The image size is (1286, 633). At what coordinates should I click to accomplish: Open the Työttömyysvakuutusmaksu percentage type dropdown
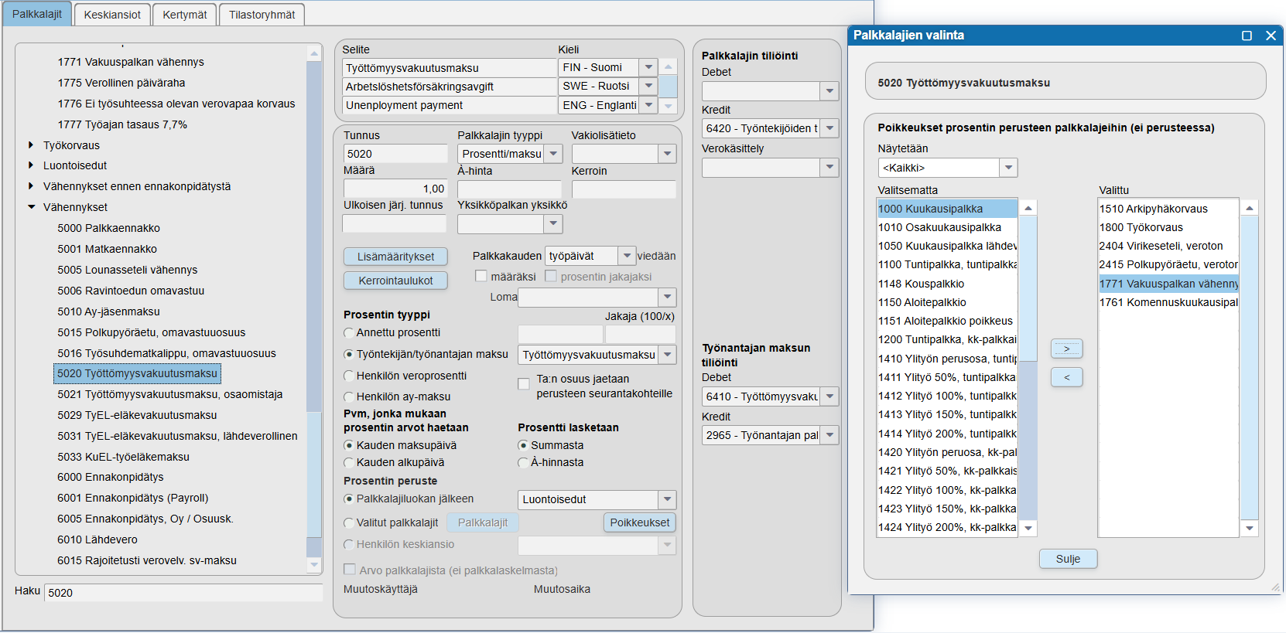[667, 355]
